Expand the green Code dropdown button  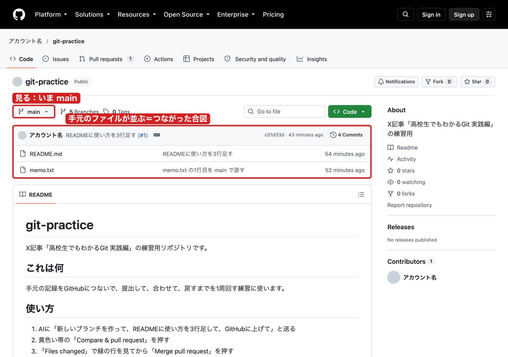coord(350,112)
